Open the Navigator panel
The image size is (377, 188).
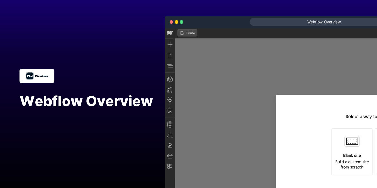pos(170,66)
